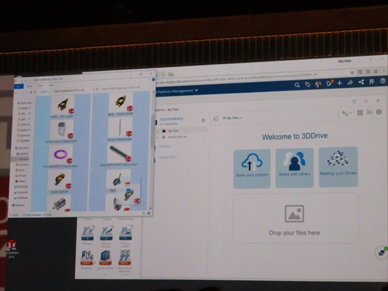
Task: Click the blue chat bubble icon
Action: (382, 253)
